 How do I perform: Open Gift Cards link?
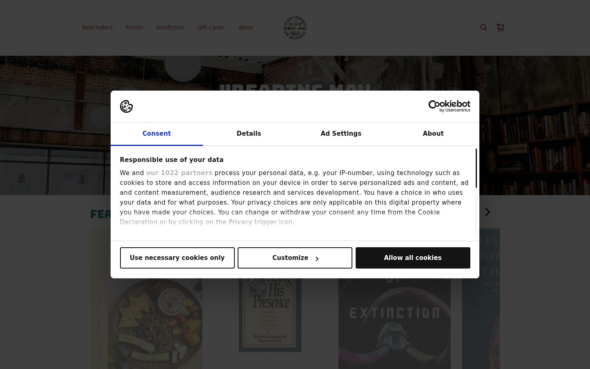[211, 27]
